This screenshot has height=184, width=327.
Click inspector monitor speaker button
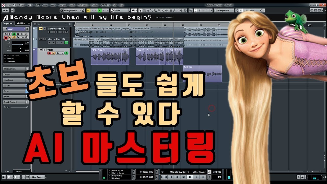(x=10, y=37)
